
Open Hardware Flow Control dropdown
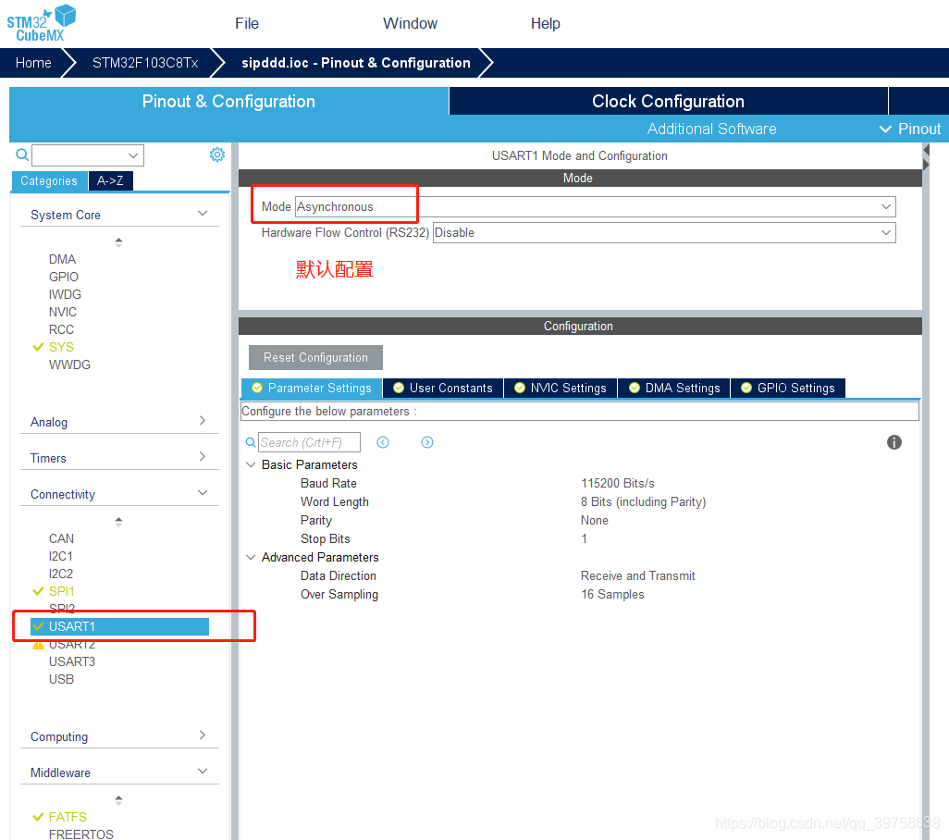tap(664, 233)
